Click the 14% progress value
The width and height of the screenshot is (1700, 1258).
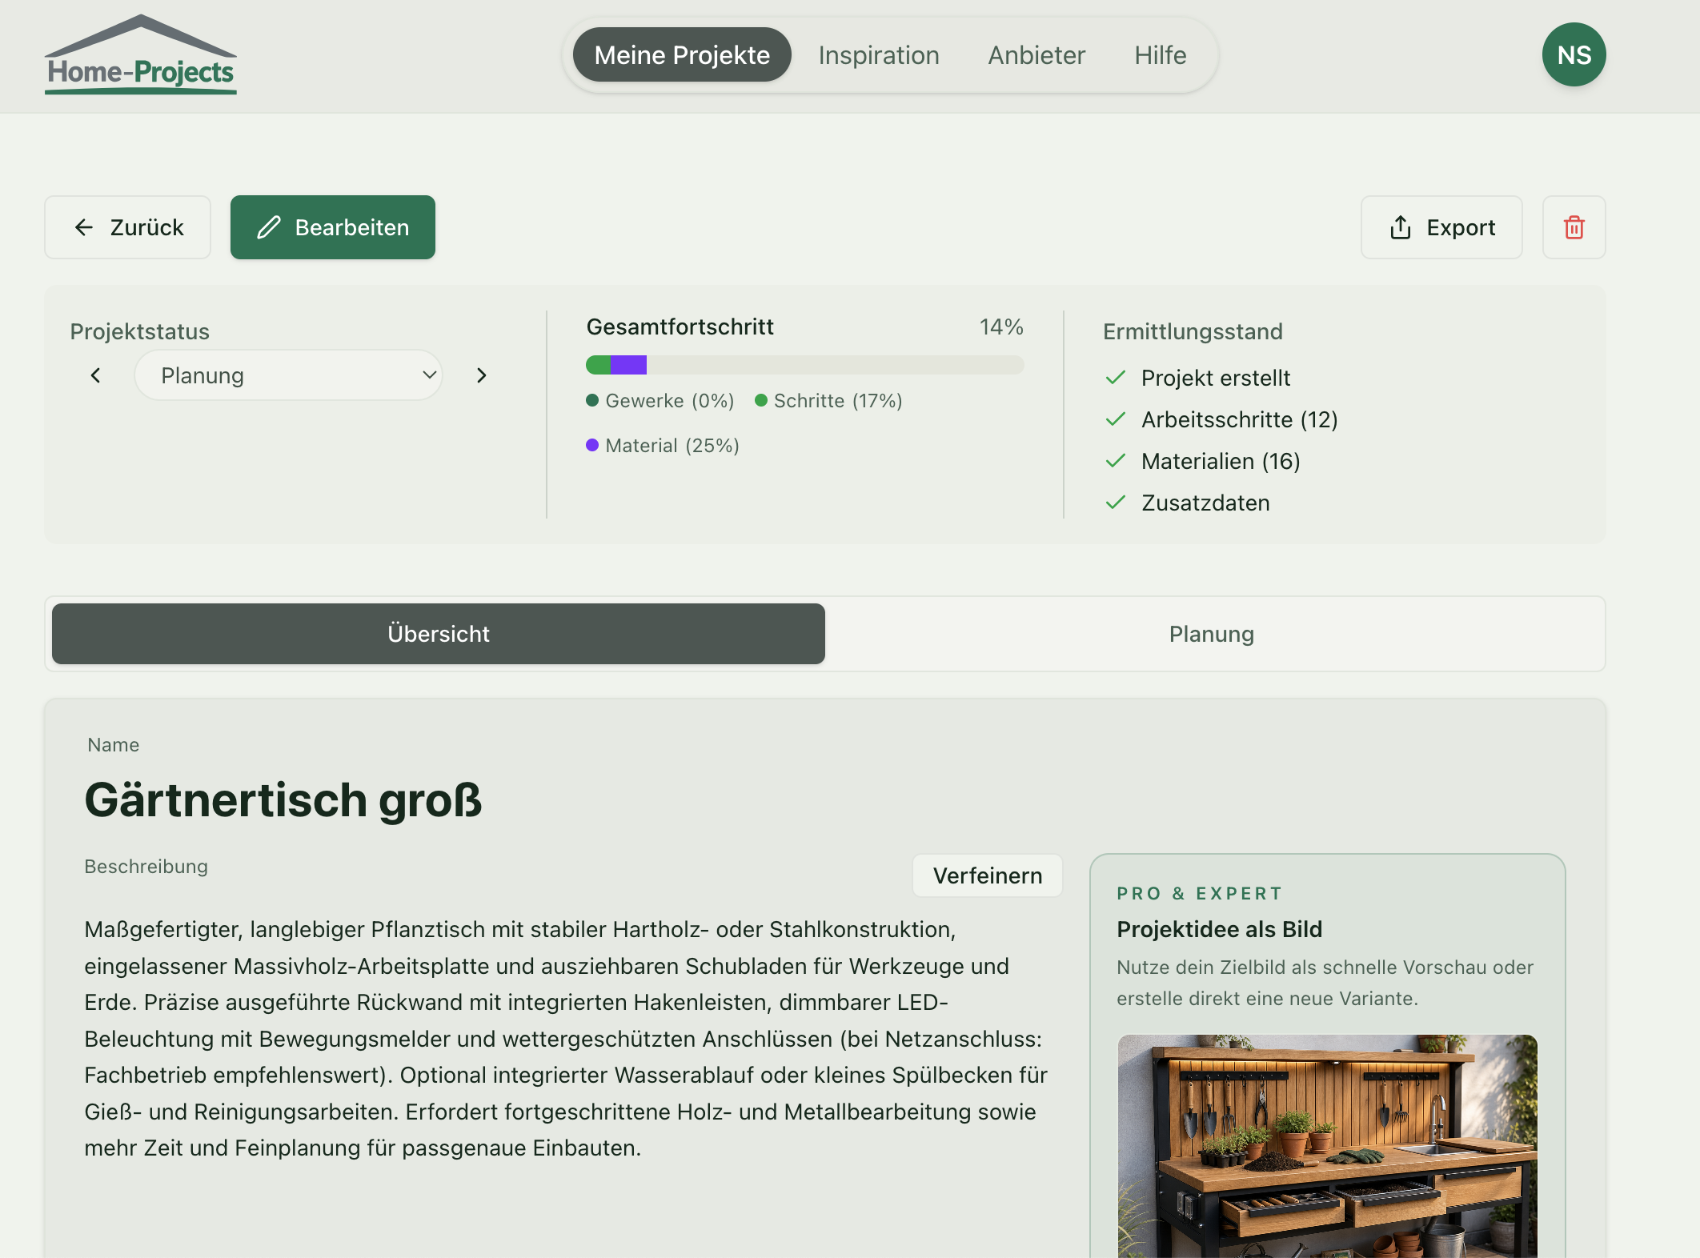(x=1001, y=327)
